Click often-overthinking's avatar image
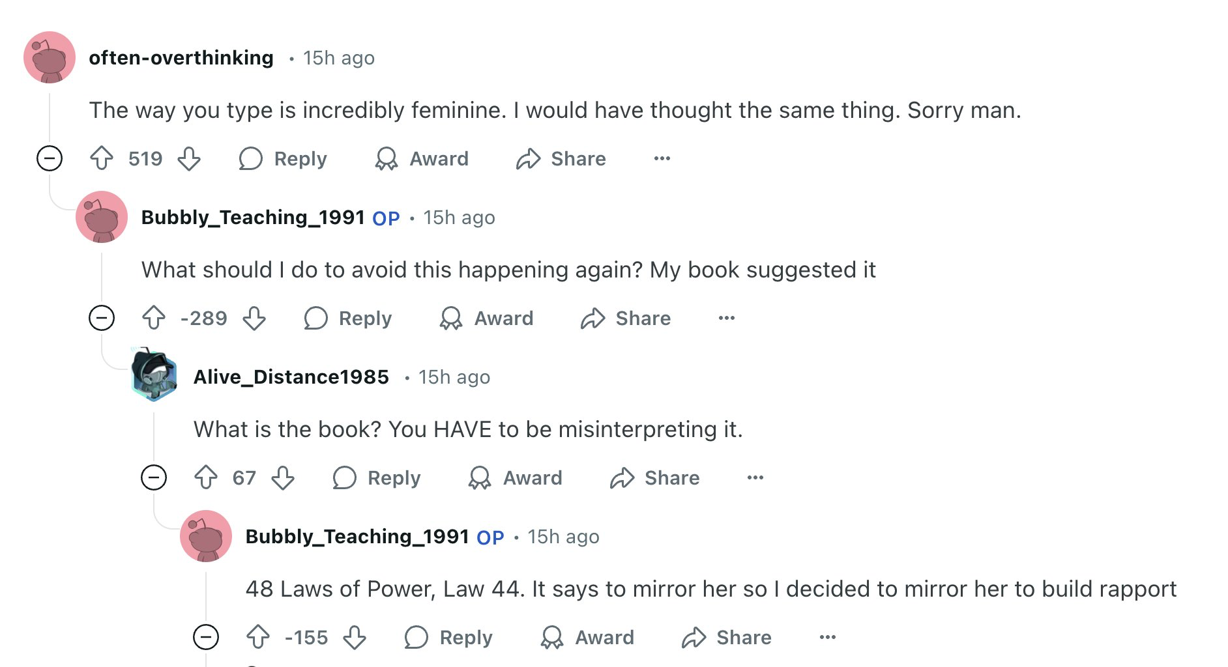 [x=50, y=57]
